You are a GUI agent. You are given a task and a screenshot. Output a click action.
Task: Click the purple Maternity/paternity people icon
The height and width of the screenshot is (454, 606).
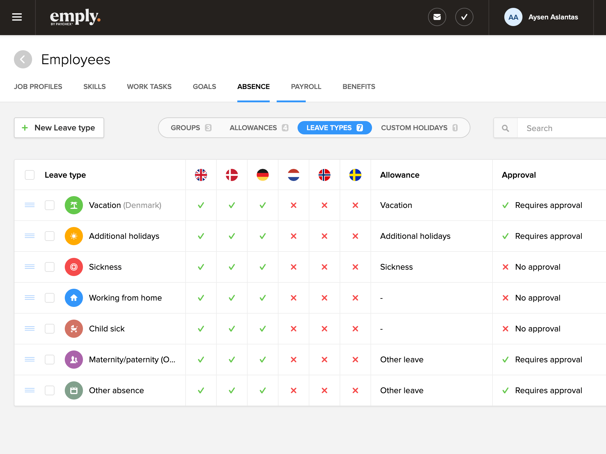[x=74, y=360]
